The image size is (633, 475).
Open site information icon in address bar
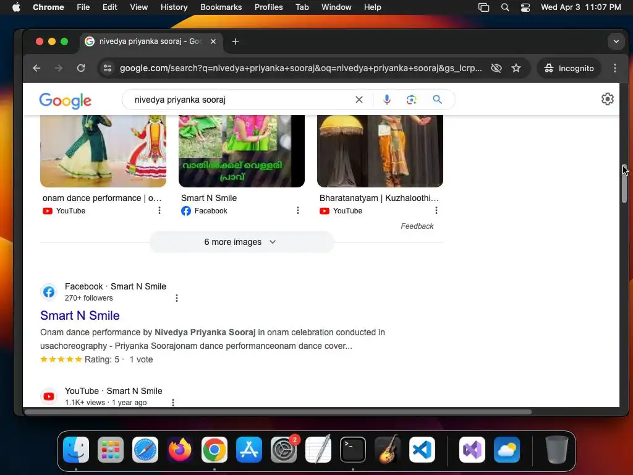pyautogui.click(x=108, y=68)
